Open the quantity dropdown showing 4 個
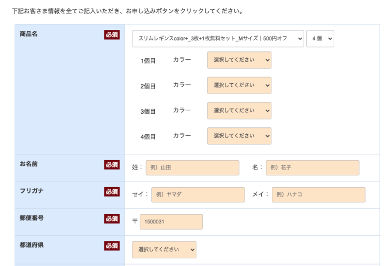The height and width of the screenshot is (266, 392). point(320,39)
